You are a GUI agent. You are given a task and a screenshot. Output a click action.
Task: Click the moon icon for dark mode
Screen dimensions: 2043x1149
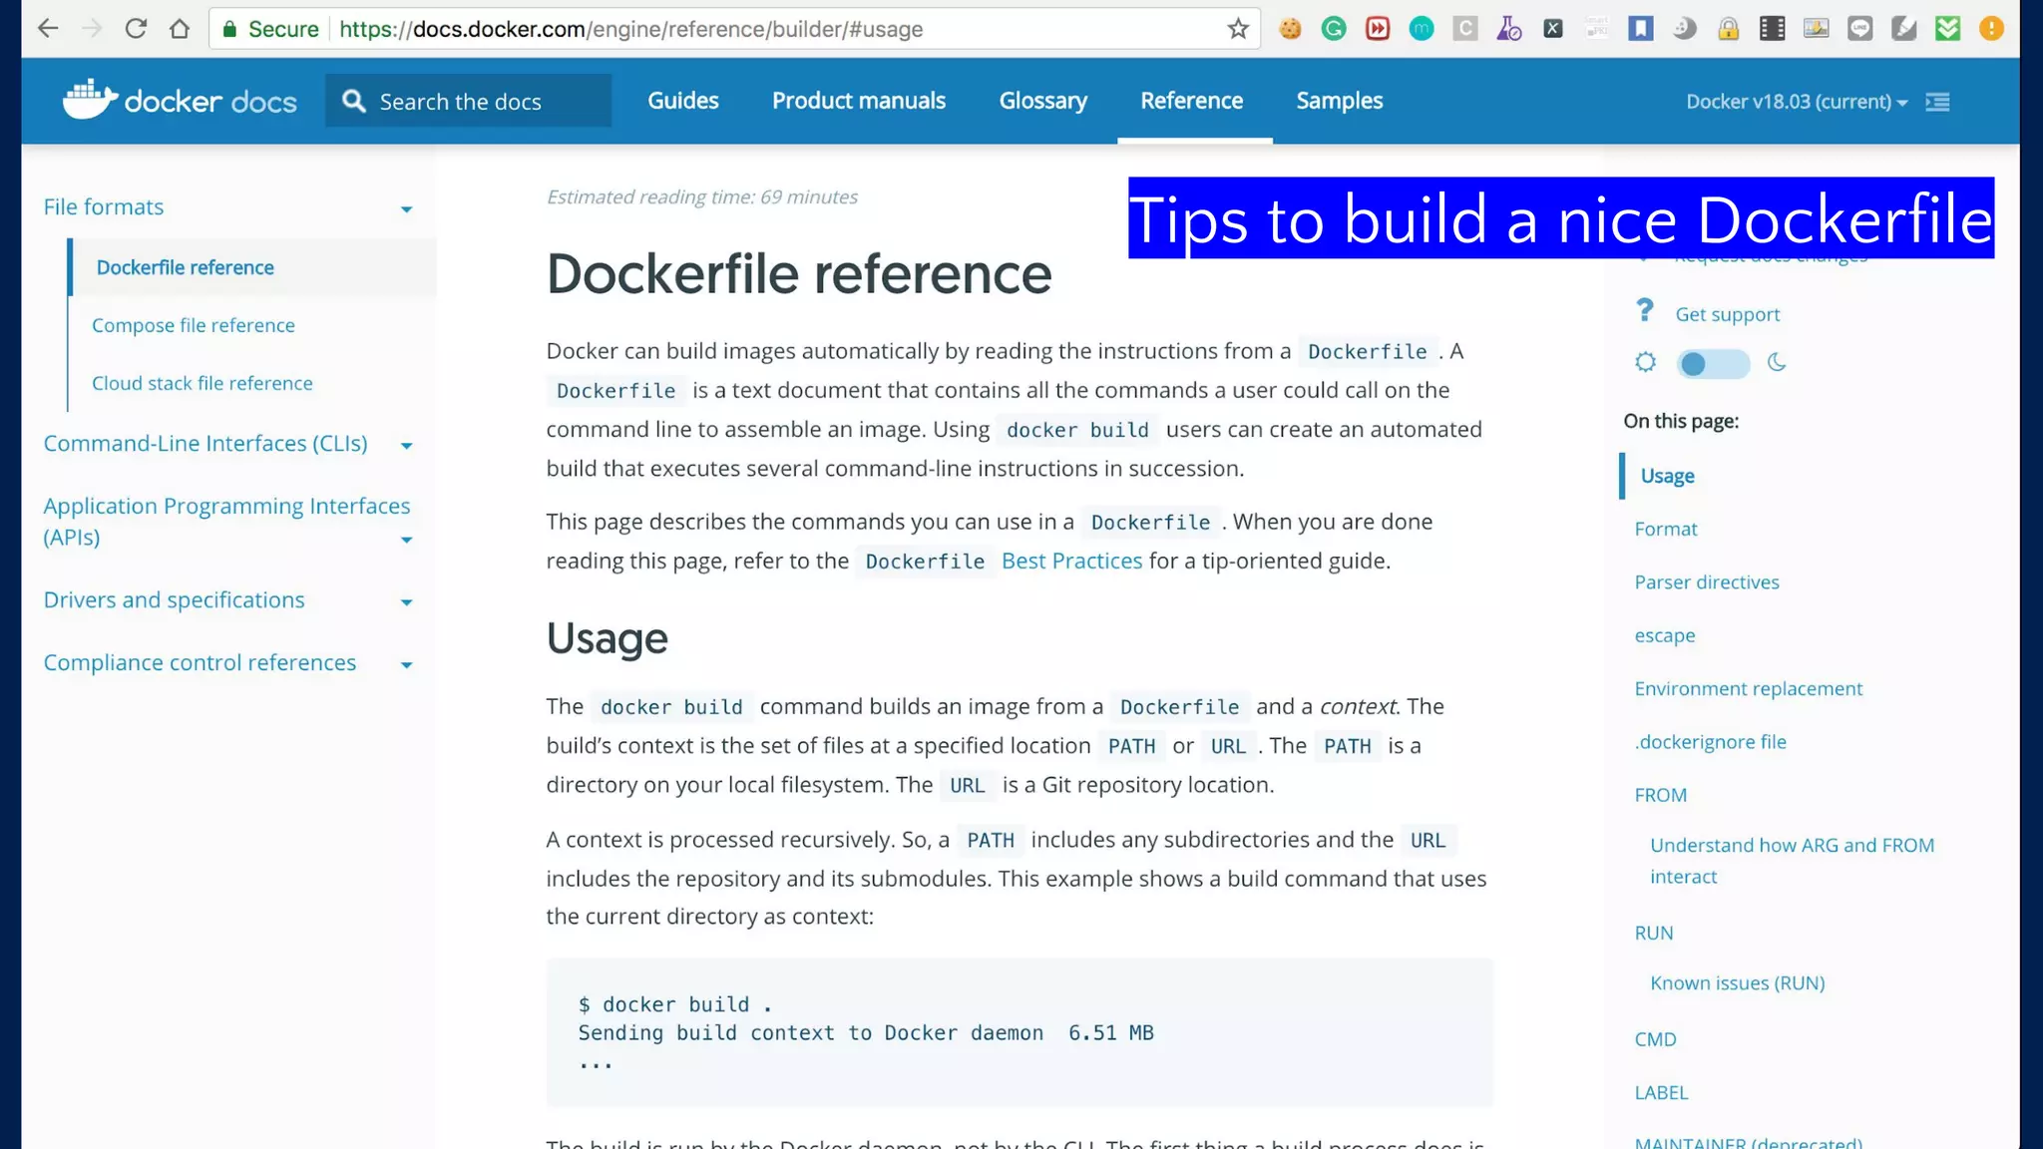coord(1777,362)
